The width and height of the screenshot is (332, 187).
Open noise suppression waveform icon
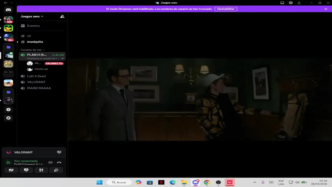pyautogui.click(x=51, y=163)
